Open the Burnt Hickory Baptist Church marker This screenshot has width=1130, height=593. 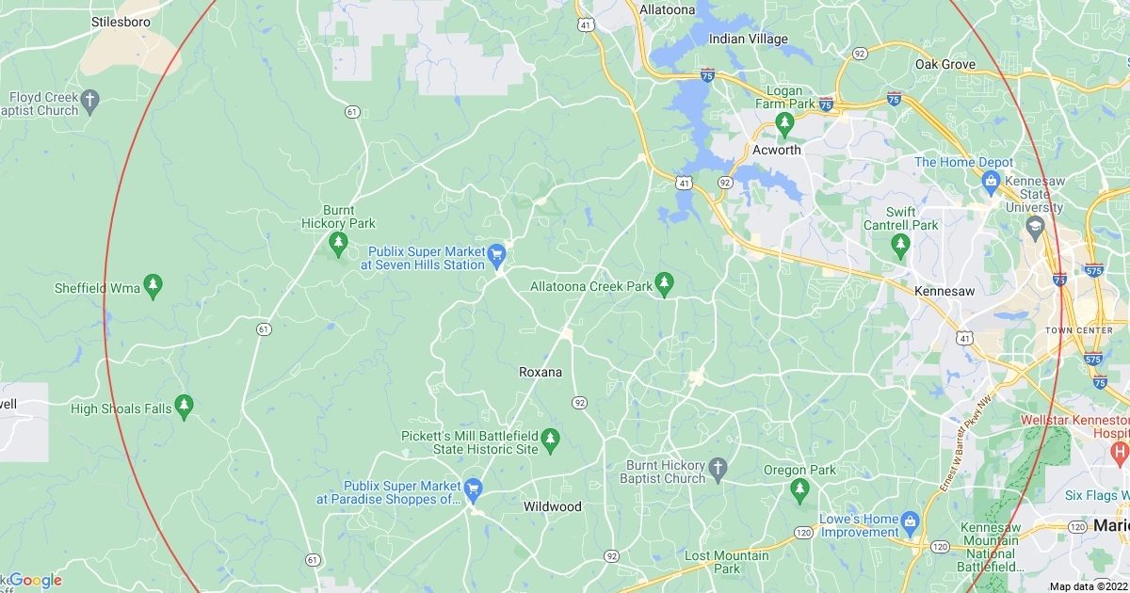pyautogui.click(x=718, y=468)
